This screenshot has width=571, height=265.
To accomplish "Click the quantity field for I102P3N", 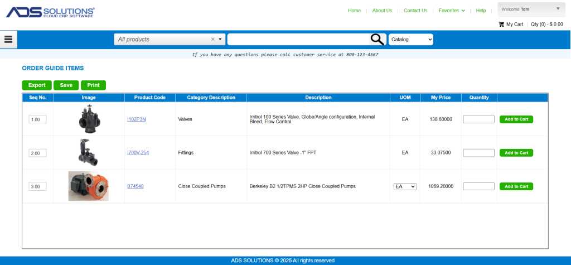I will (478, 119).
